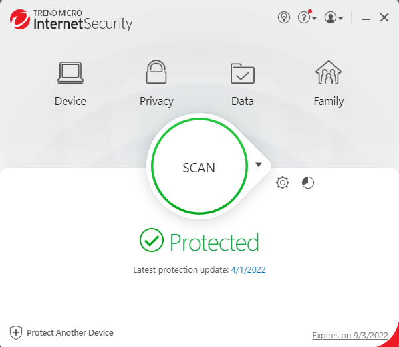Image resolution: width=399 pixels, height=347 pixels.
Task: Expand scan options arrow beside SCAN
Action: [x=259, y=165]
